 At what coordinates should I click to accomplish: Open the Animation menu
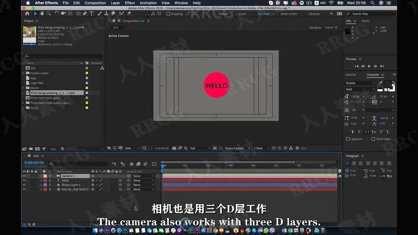pos(148,3)
